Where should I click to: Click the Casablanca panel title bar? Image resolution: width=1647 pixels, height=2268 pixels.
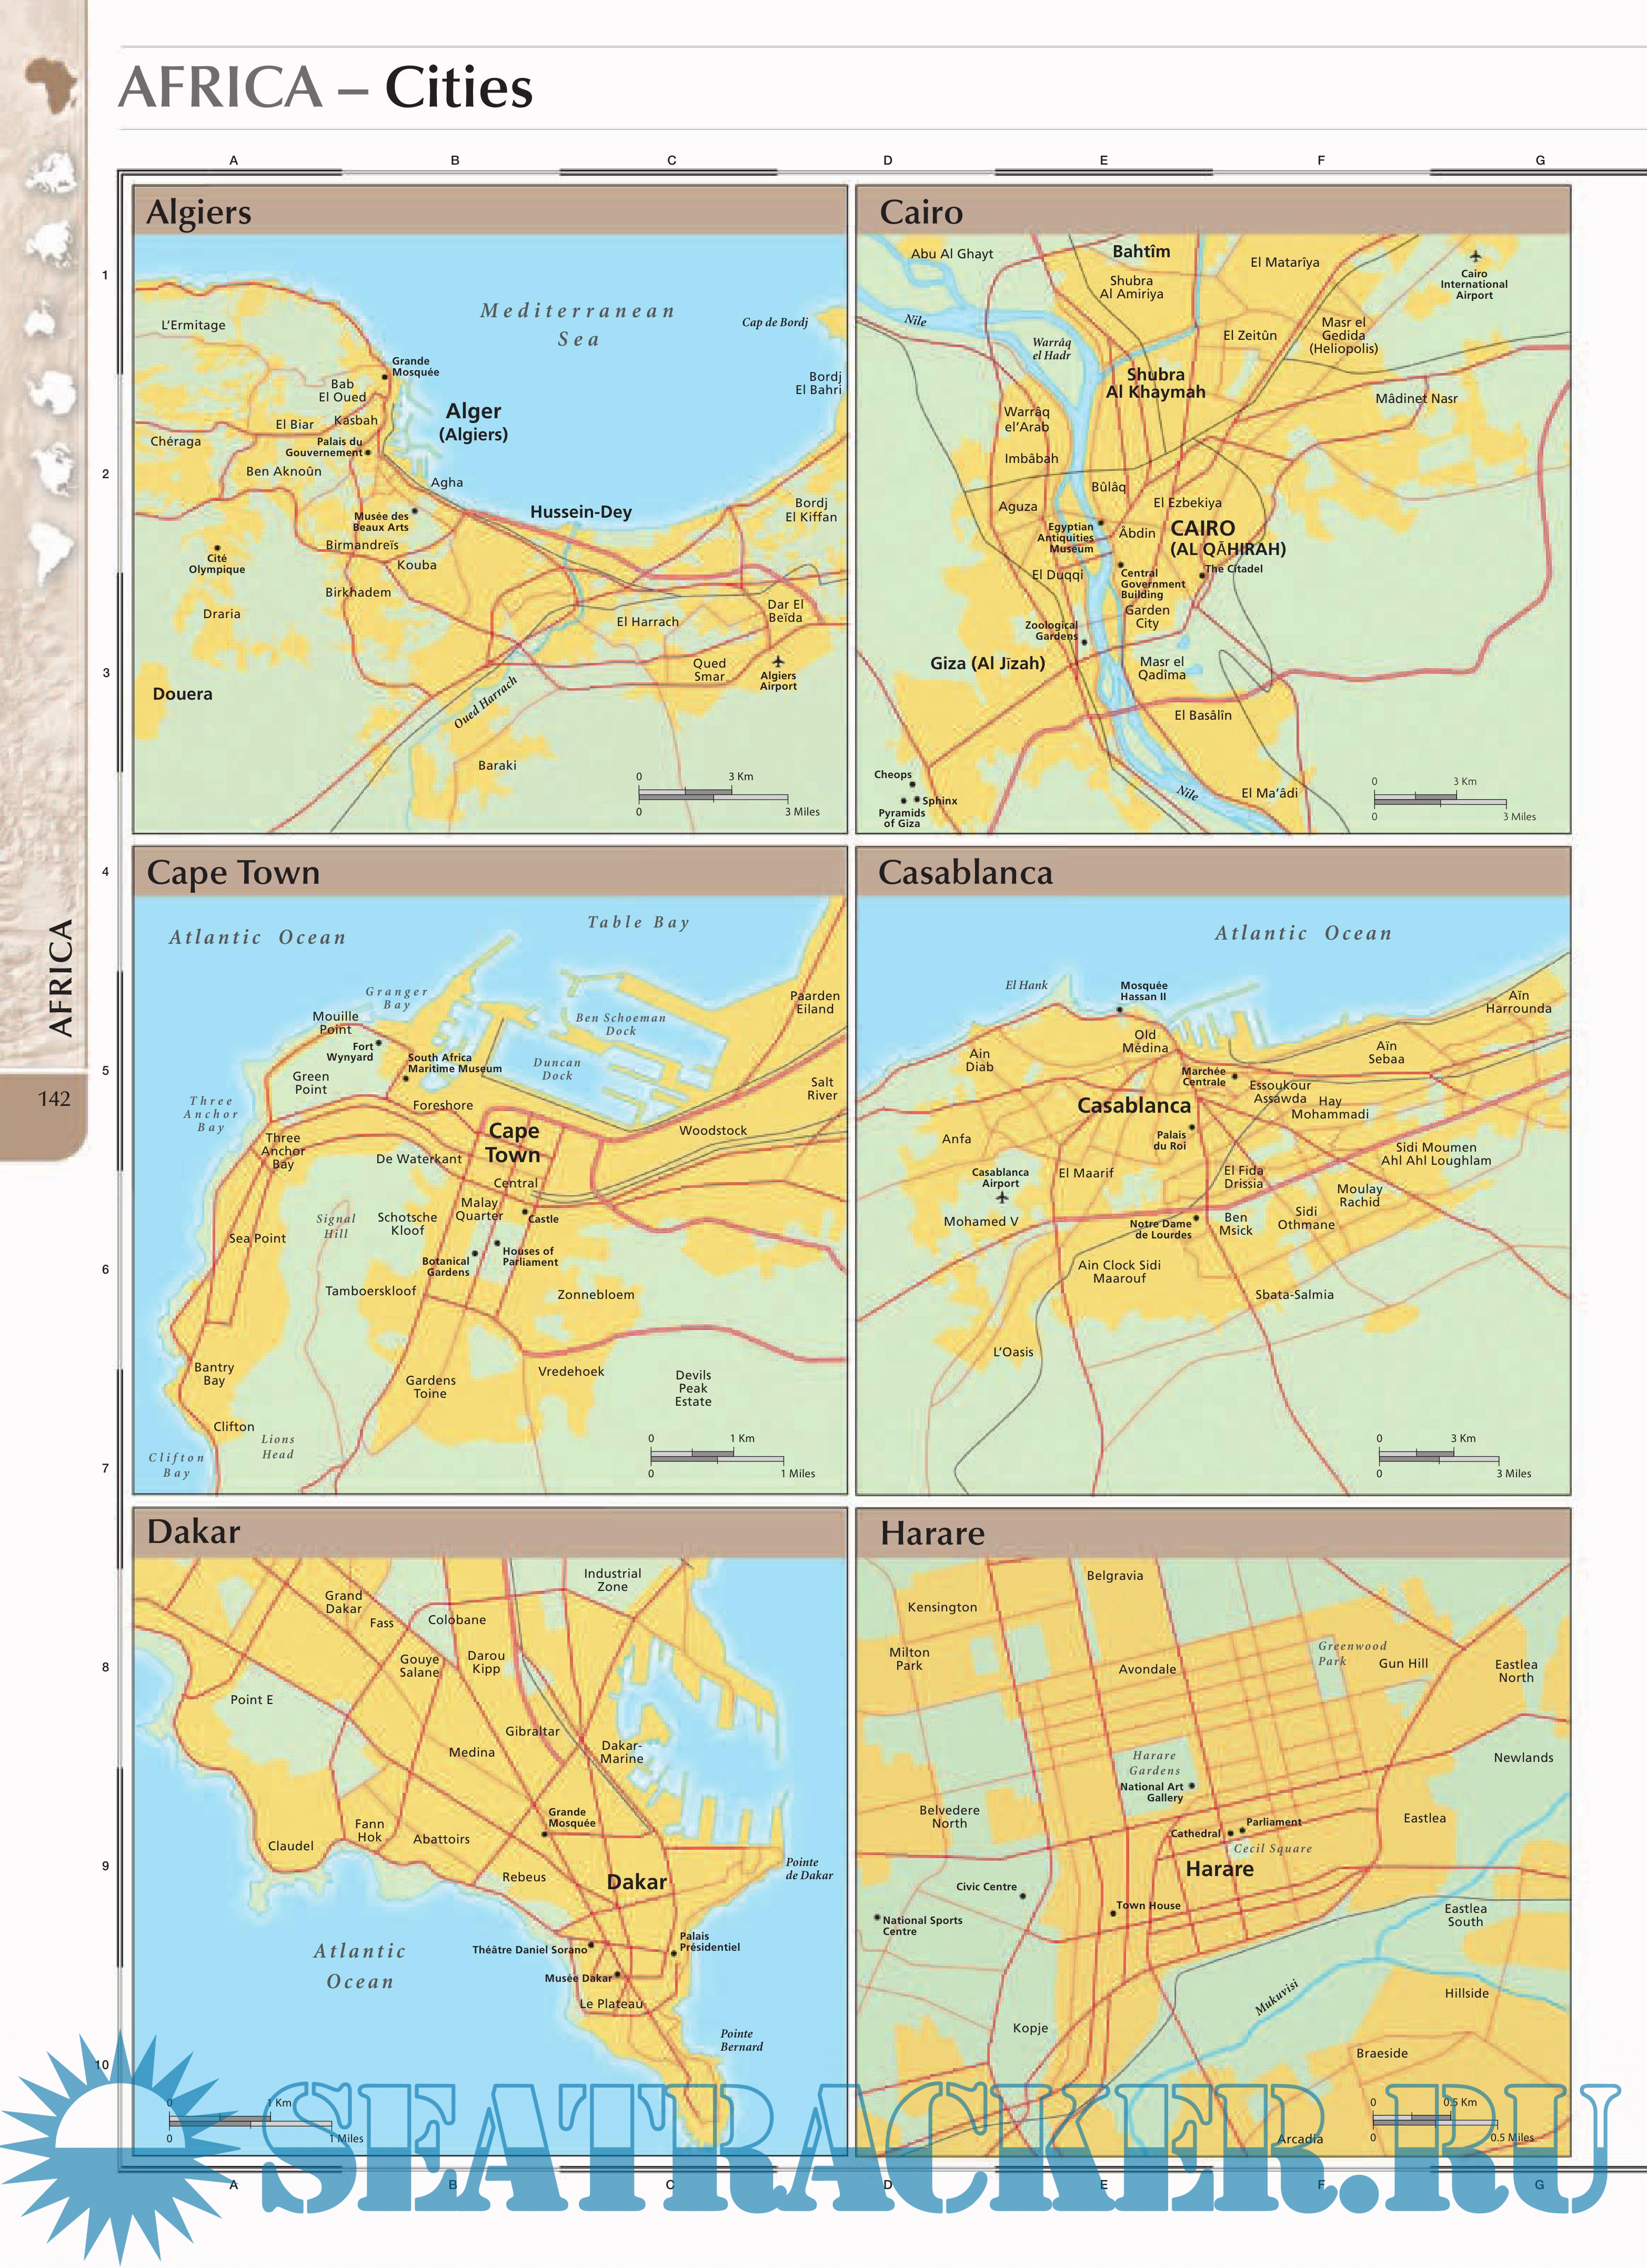pos(965,872)
